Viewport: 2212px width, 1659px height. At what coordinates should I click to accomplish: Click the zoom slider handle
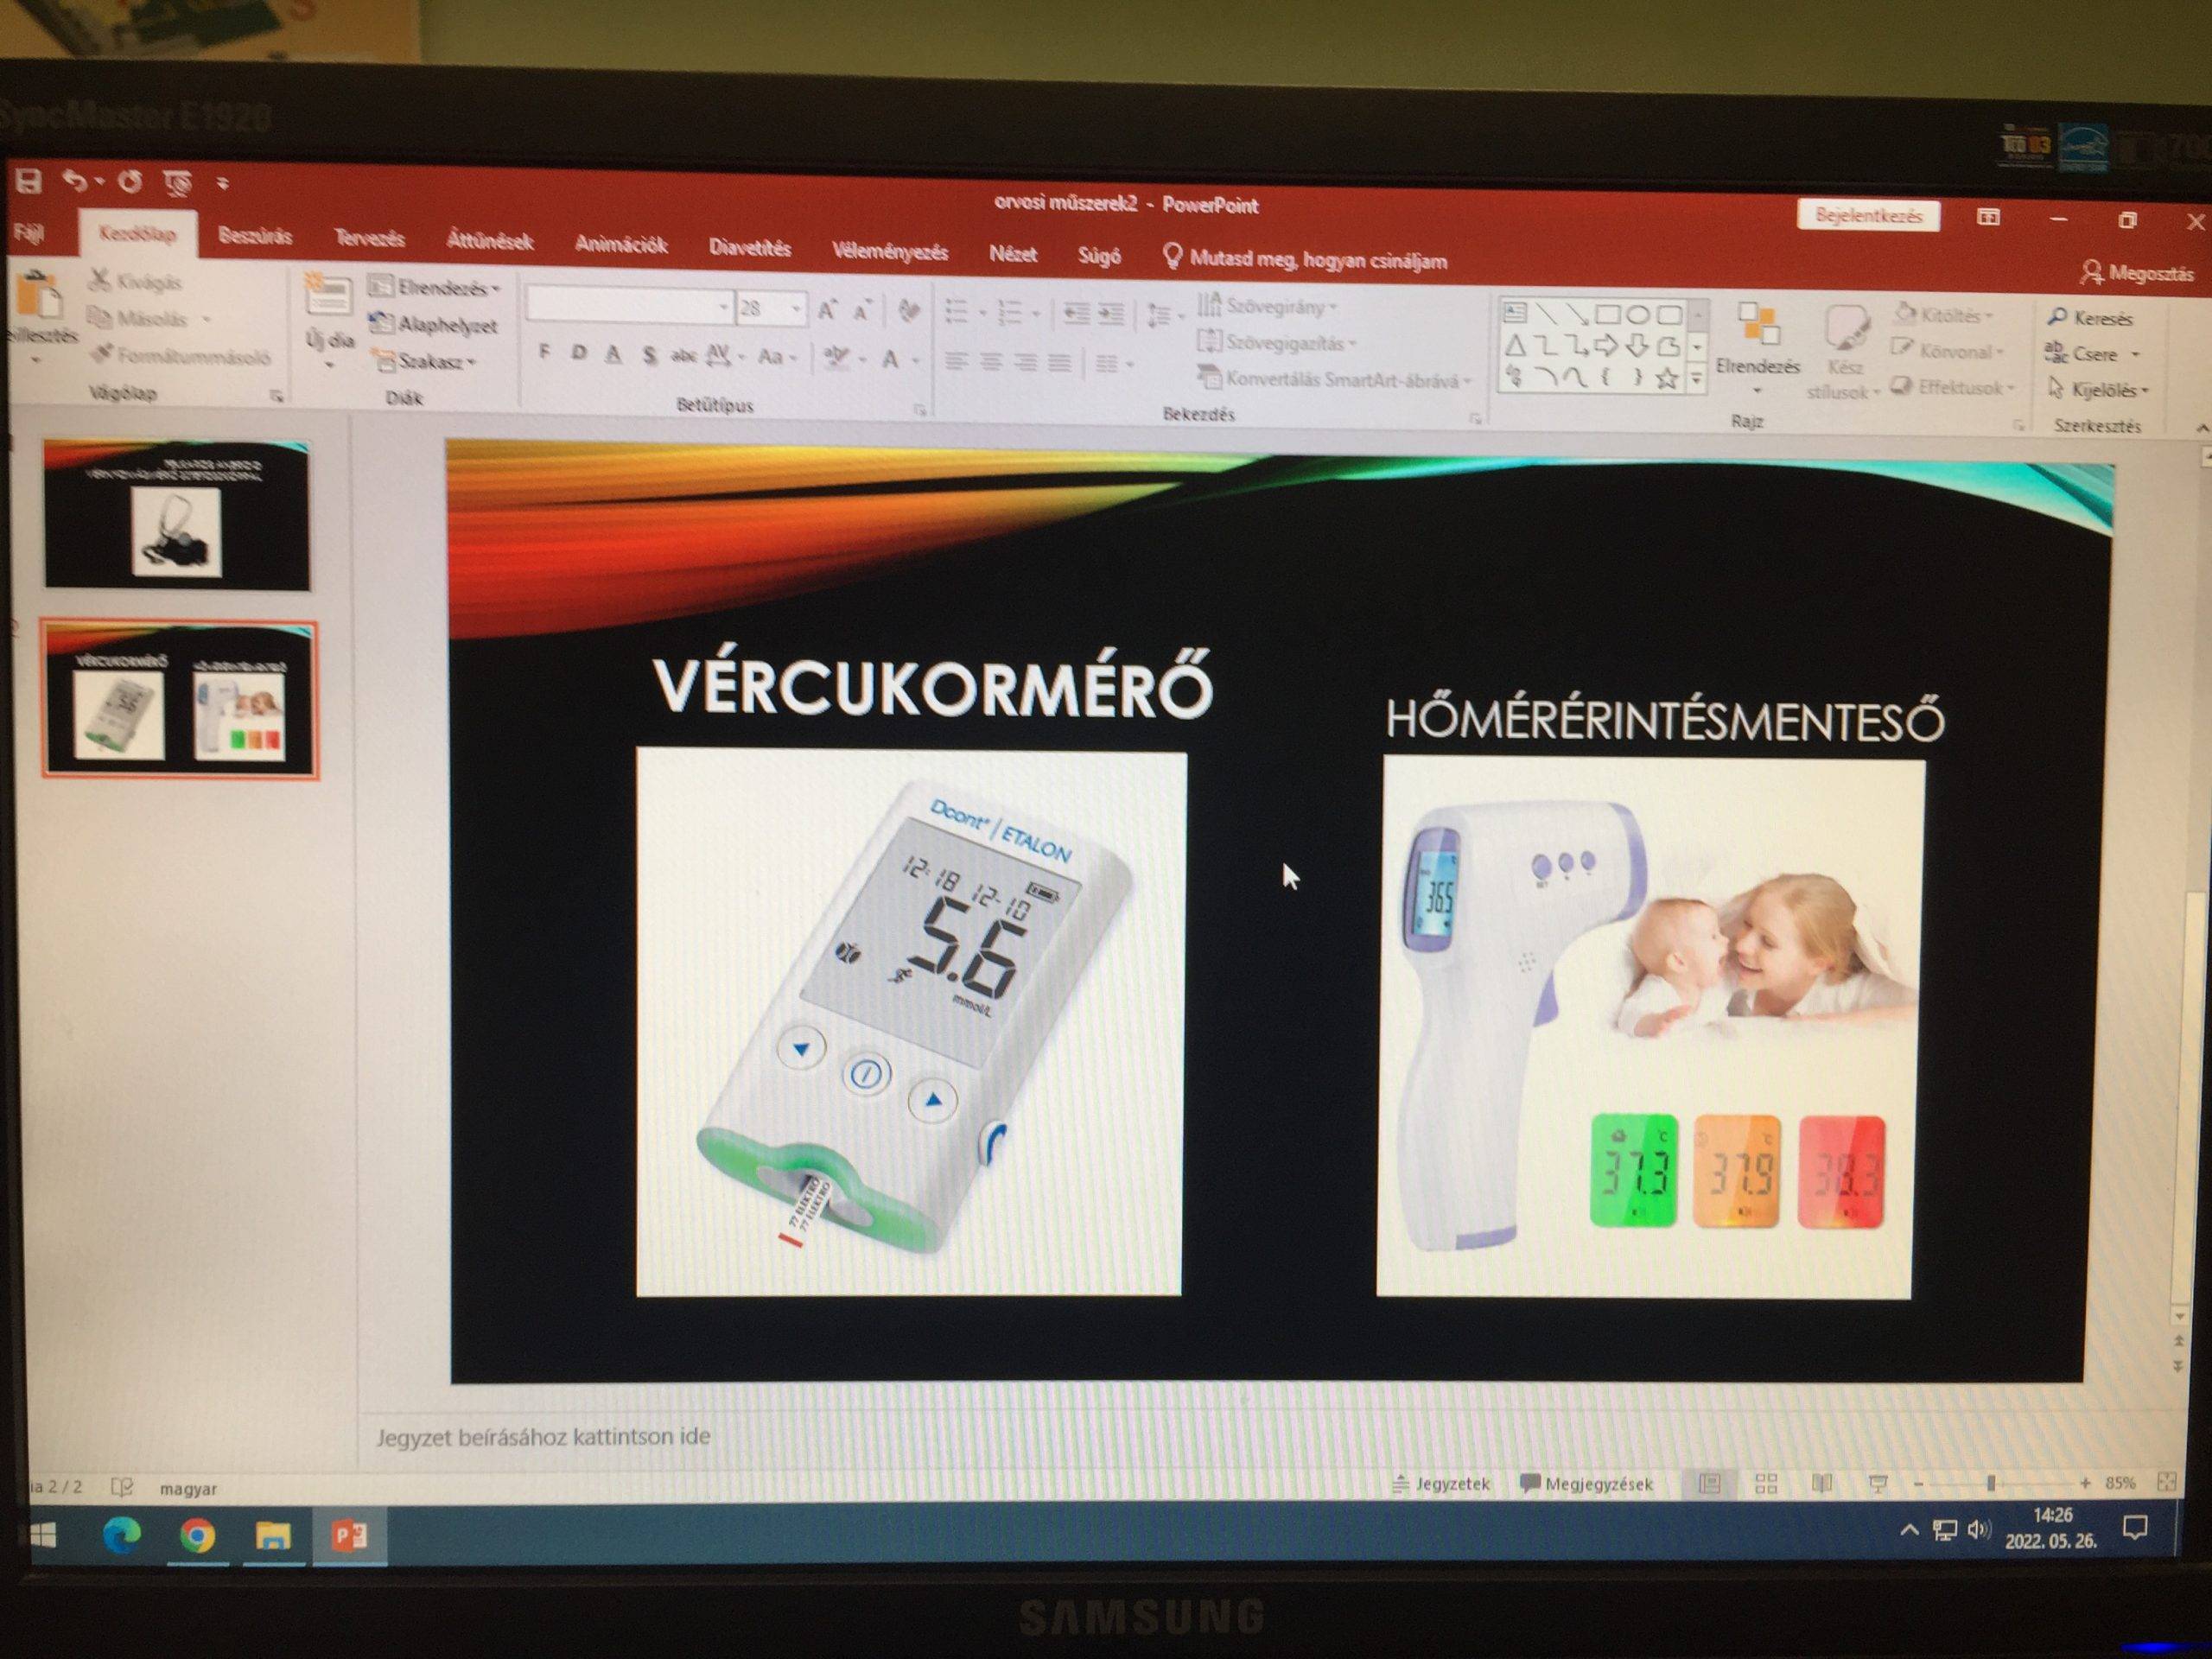[1991, 1484]
